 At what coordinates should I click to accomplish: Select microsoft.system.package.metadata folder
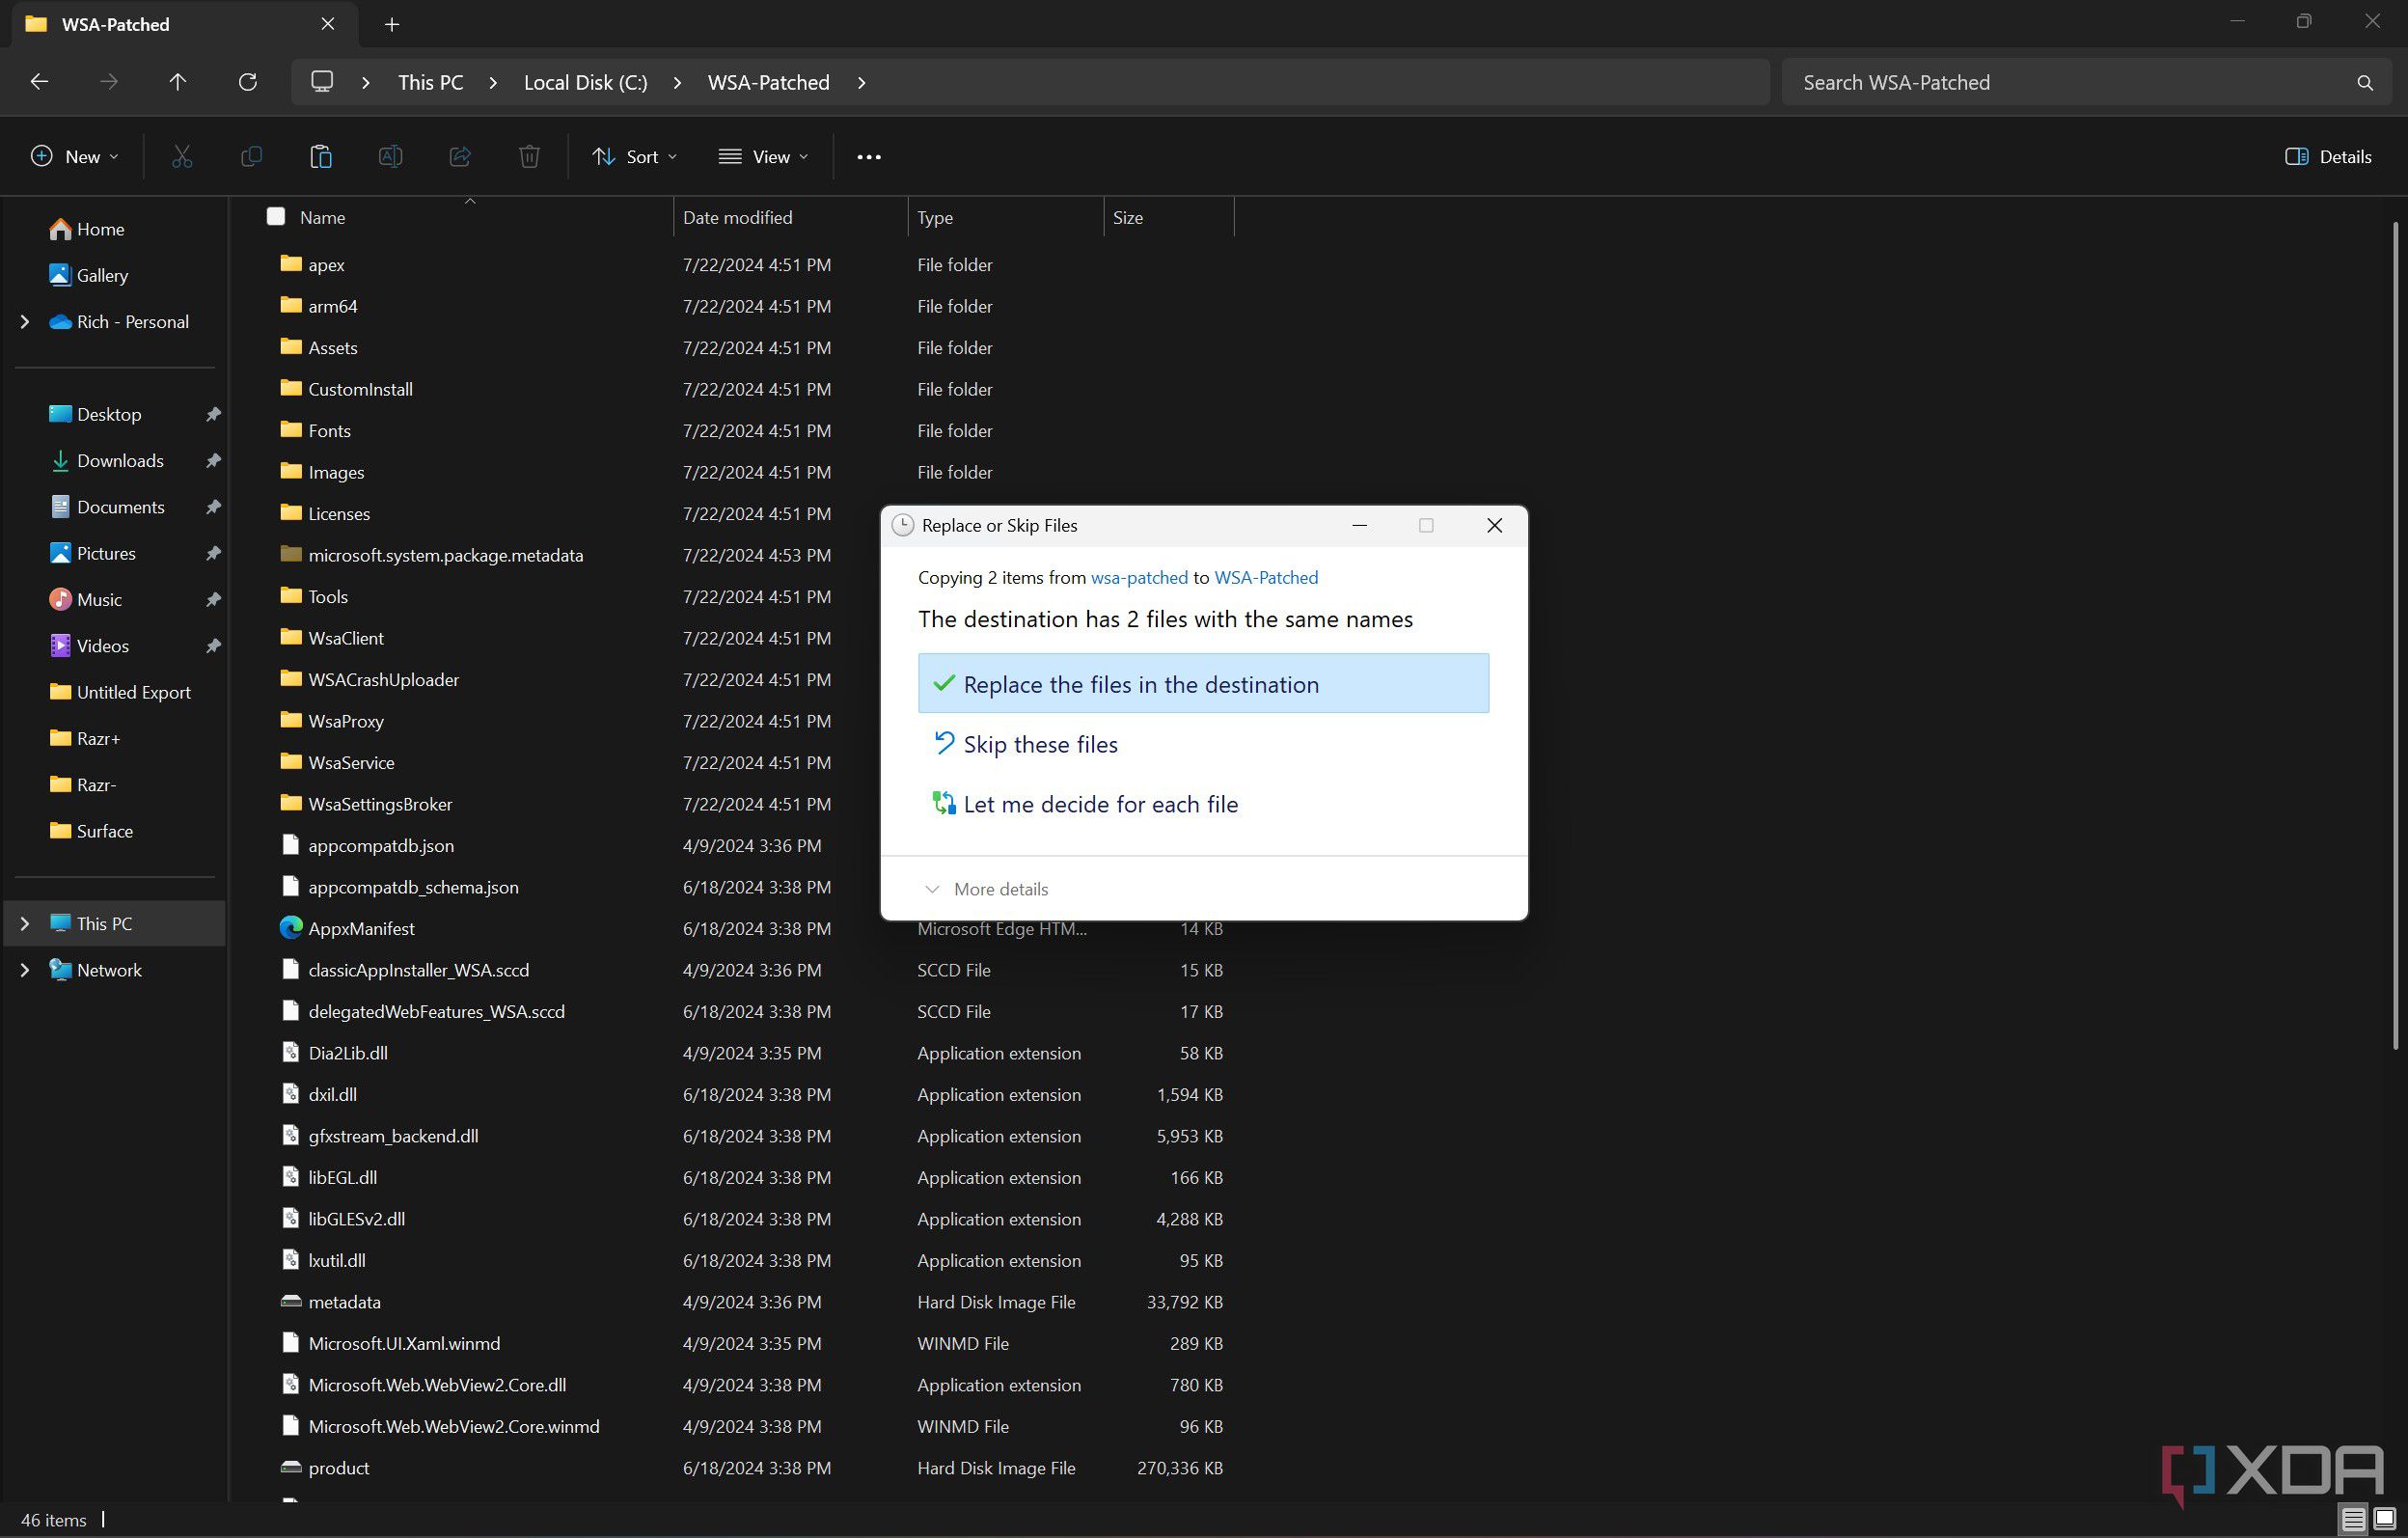[x=432, y=555]
